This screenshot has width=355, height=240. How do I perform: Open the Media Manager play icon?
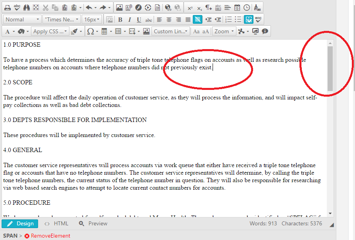[148, 8]
